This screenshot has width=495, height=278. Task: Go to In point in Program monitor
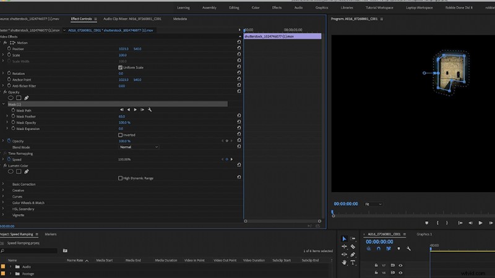[x=460, y=223]
